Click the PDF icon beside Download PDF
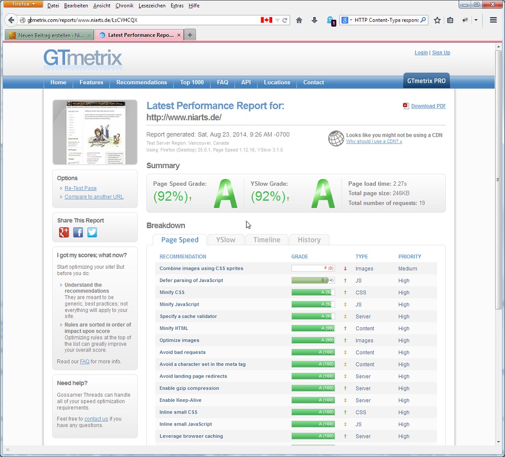 406,105
